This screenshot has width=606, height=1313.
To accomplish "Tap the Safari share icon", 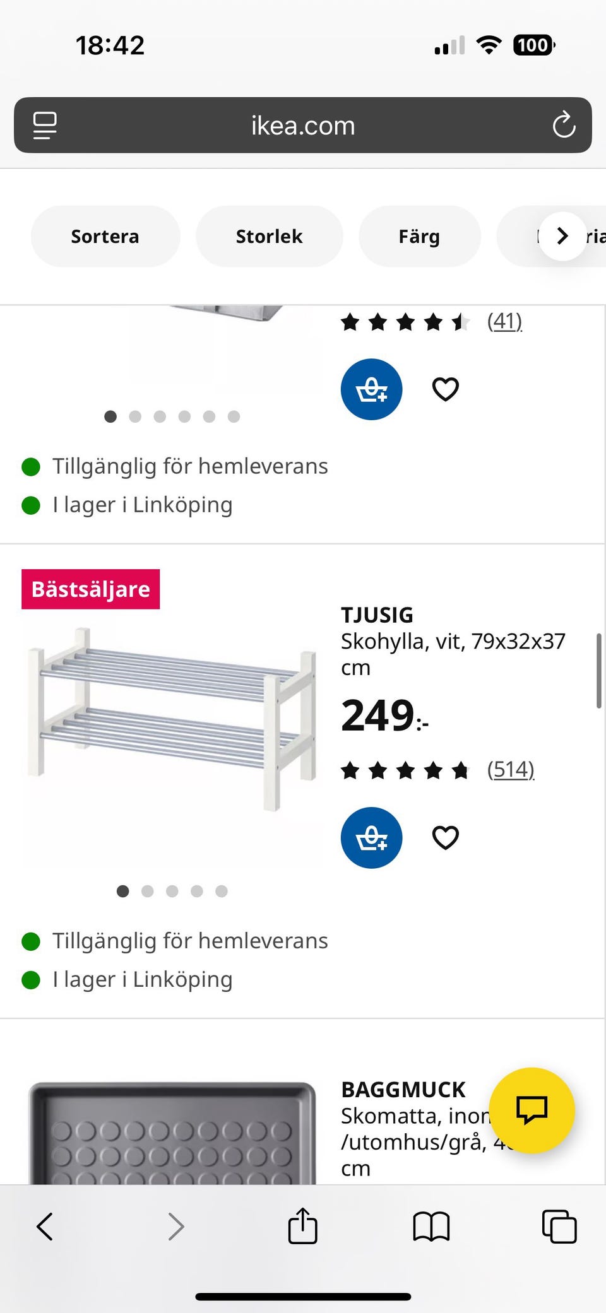I will pos(303,1227).
